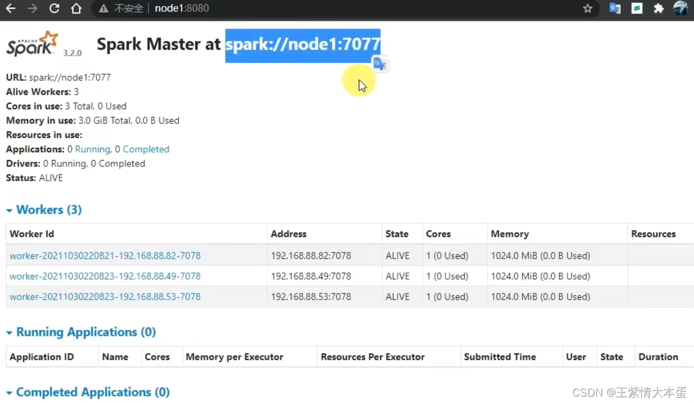
Task: Click the 'Memory in use: 3.0 GiB Total' line
Action: click(x=92, y=121)
